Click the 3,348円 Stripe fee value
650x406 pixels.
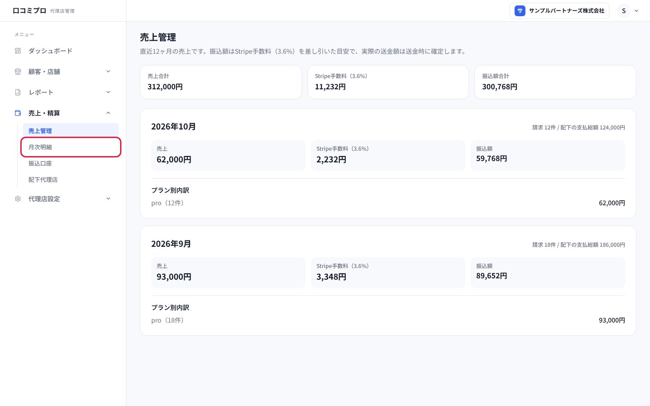tap(331, 277)
